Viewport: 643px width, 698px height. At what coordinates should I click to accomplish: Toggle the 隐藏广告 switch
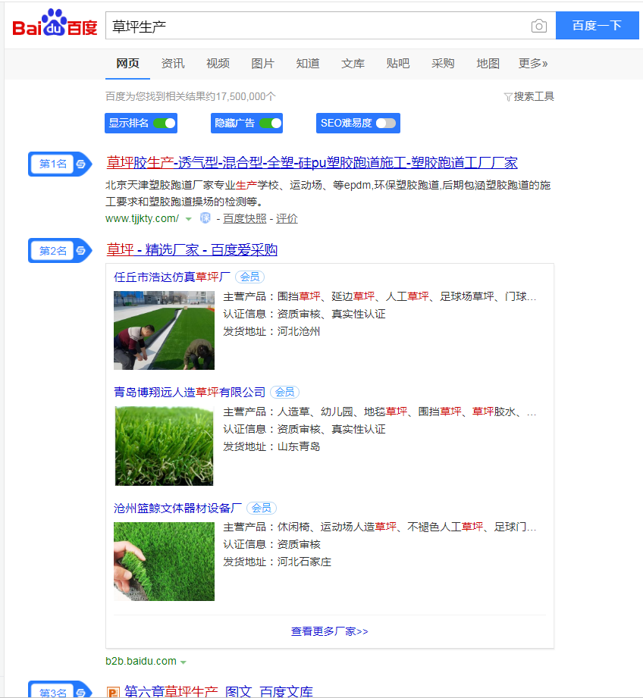tap(270, 124)
